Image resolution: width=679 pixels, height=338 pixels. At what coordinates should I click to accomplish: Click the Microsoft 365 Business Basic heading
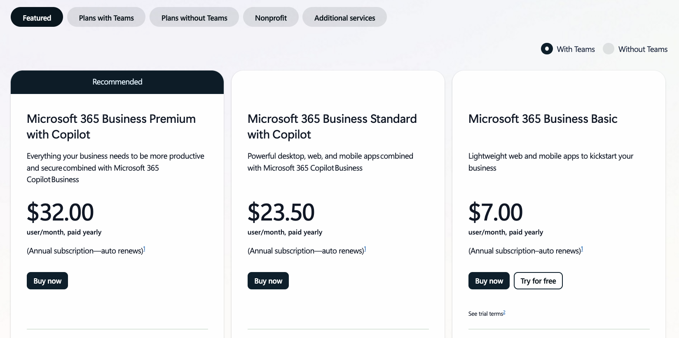(543, 119)
